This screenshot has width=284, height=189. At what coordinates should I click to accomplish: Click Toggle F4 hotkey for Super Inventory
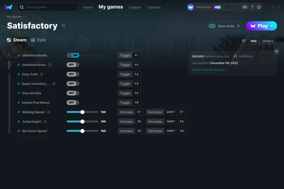129,83
